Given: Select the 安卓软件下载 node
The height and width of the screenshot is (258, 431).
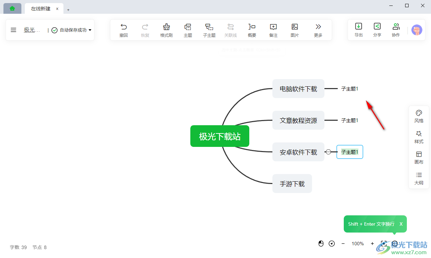Looking at the screenshot, I should pos(298,152).
